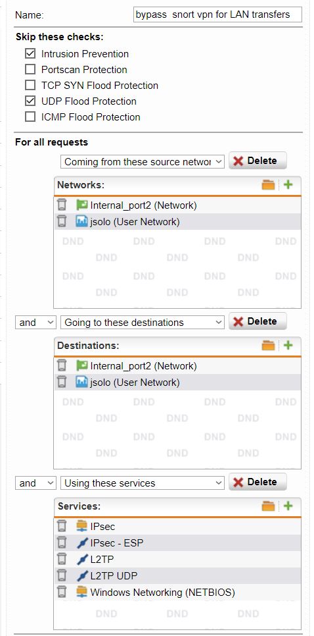Uncheck Intrusion Prevention checkbox
This screenshot has height=636, width=314.
click(30, 53)
